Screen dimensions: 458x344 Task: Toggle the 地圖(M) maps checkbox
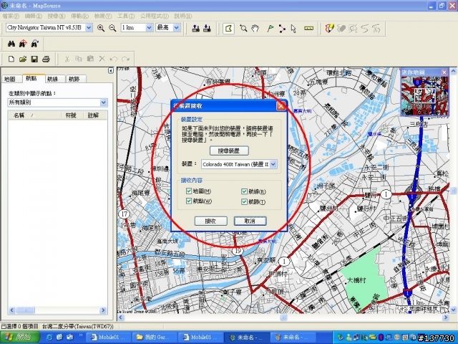point(189,191)
